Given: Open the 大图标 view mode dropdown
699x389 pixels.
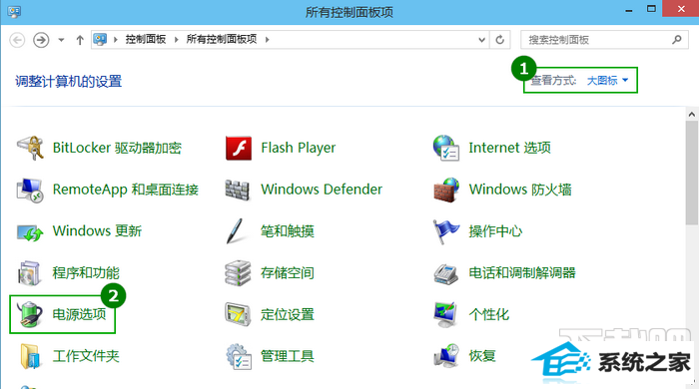Looking at the screenshot, I should pyautogui.click(x=607, y=81).
